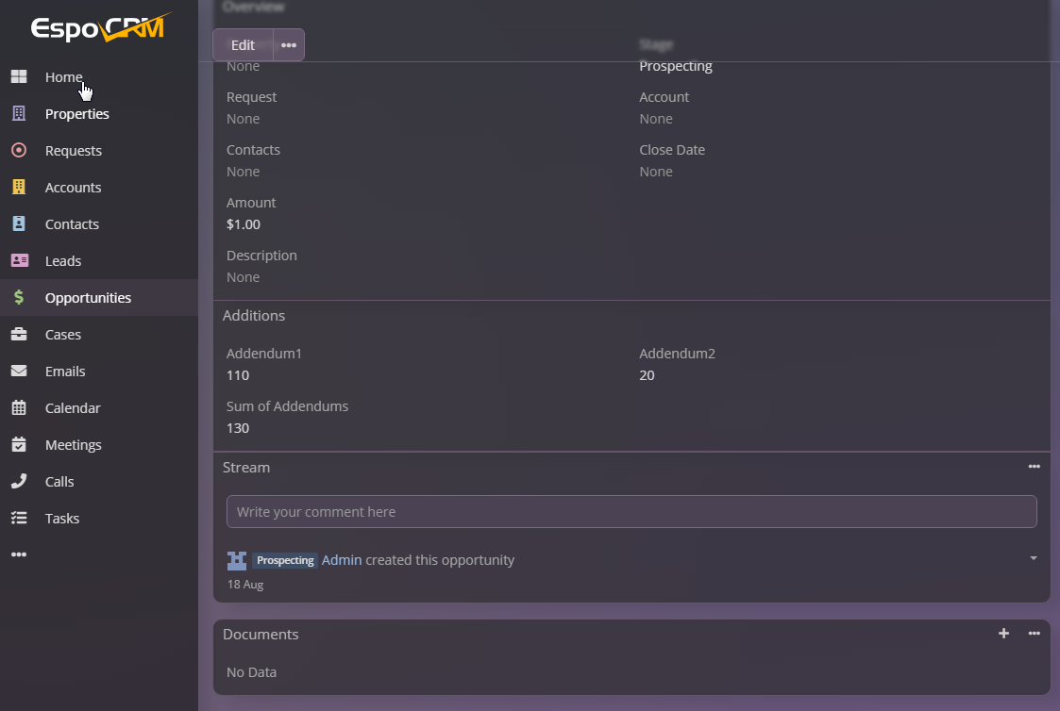Click the Amount value $1.00
Screen dimensions: 1060x711
(x=244, y=224)
